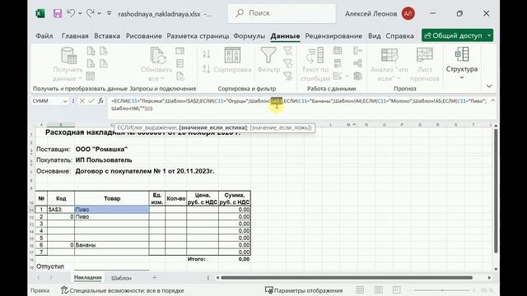Screen dimensions: 527x296
Task: Open the Файл menu
Action: (44, 35)
